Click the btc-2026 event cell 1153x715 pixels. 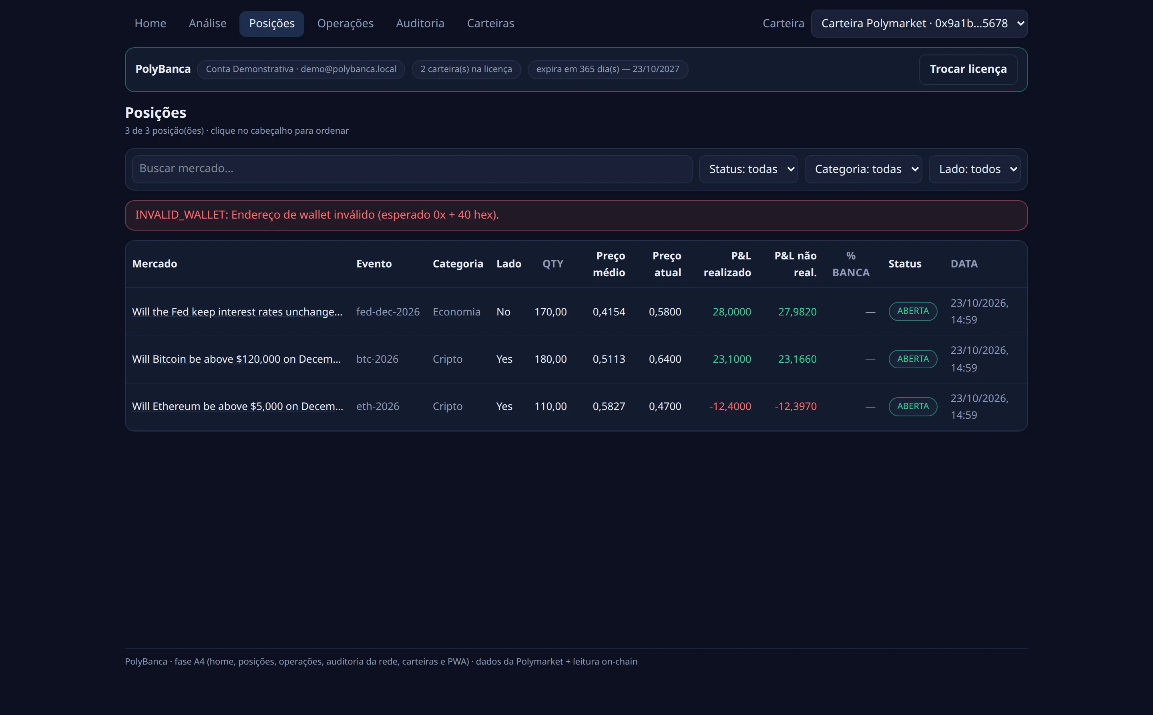click(x=377, y=359)
